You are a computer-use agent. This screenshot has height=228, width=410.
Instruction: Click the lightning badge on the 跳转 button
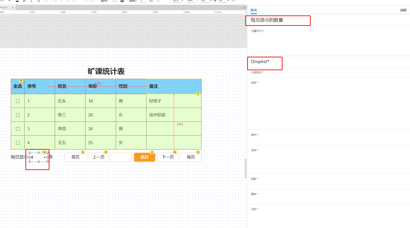click(152, 152)
